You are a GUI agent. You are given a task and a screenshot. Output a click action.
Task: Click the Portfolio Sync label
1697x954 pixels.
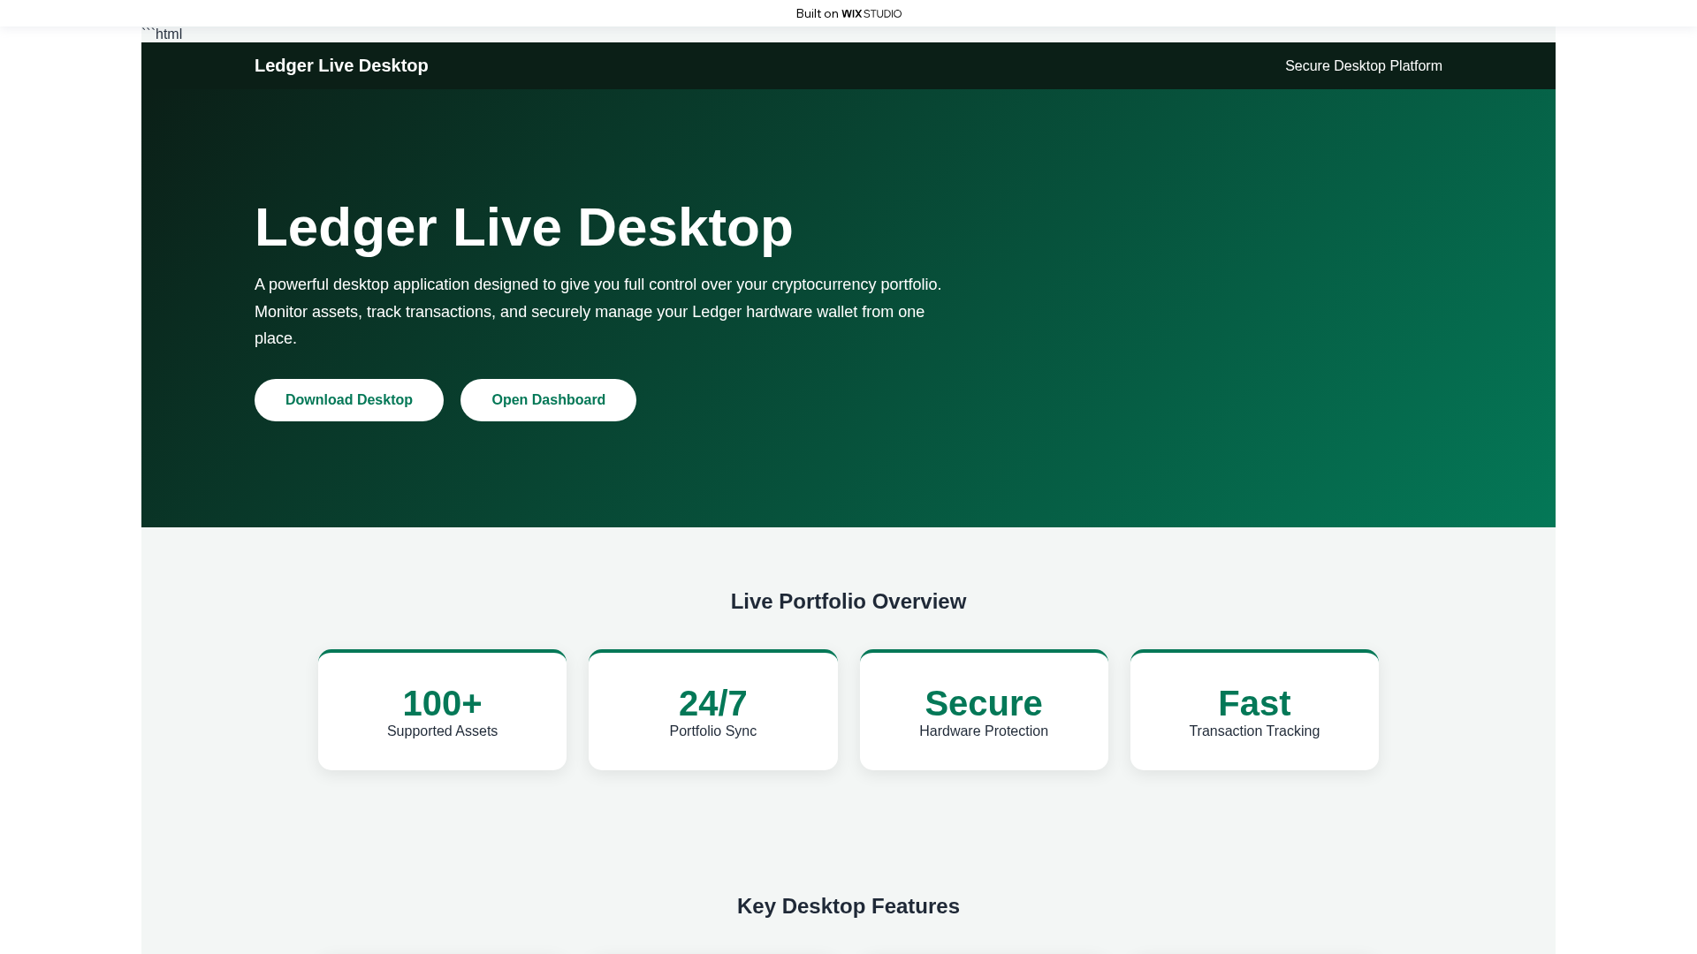[713, 731]
